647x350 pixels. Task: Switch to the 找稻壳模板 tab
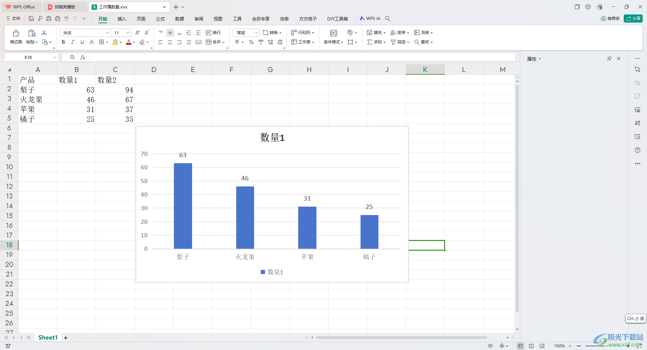coord(65,7)
